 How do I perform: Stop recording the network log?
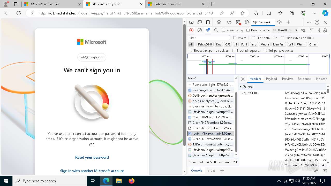click(191, 30)
